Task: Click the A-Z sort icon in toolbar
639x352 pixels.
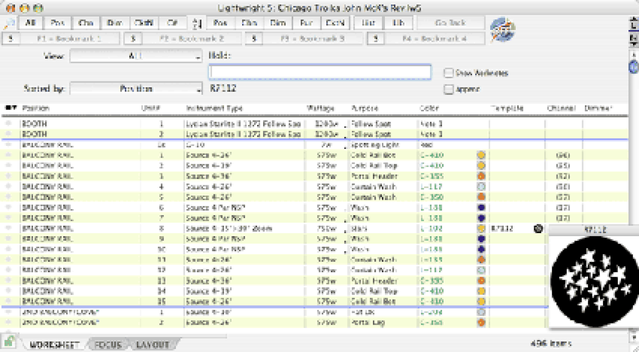Action: 196,23
